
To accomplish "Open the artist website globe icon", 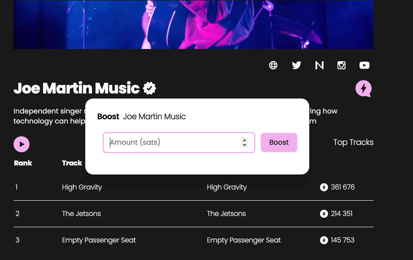I will (x=273, y=65).
